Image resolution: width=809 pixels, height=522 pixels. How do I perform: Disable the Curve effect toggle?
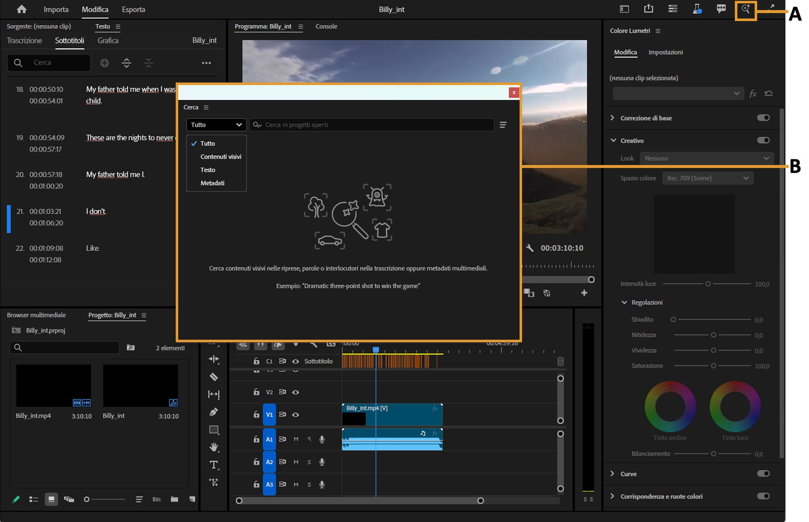coord(763,474)
